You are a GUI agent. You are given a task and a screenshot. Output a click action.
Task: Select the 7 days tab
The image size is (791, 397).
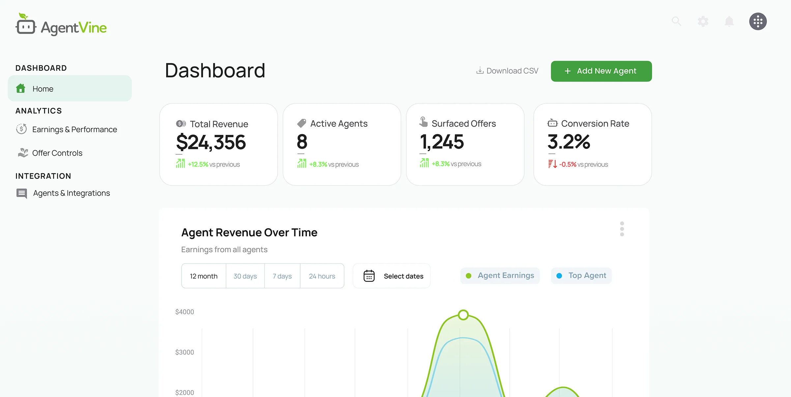pyautogui.click(x=282, y=276)
